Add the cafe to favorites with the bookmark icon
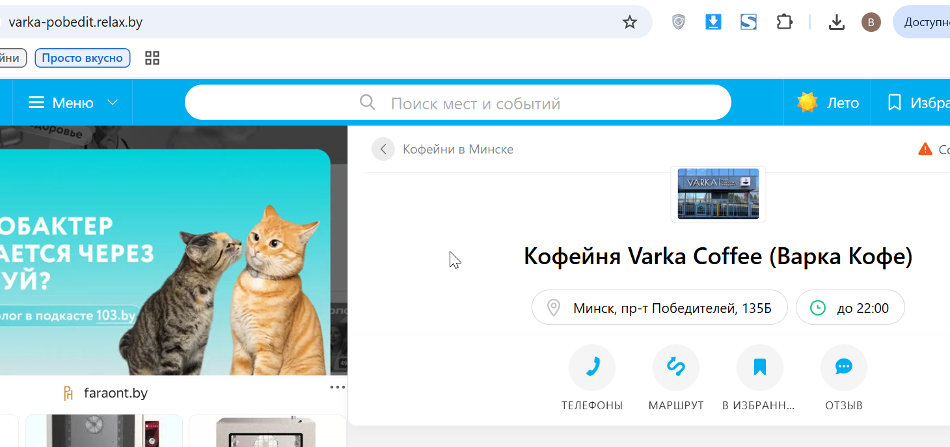950x447 pixels. coord(760,368)
